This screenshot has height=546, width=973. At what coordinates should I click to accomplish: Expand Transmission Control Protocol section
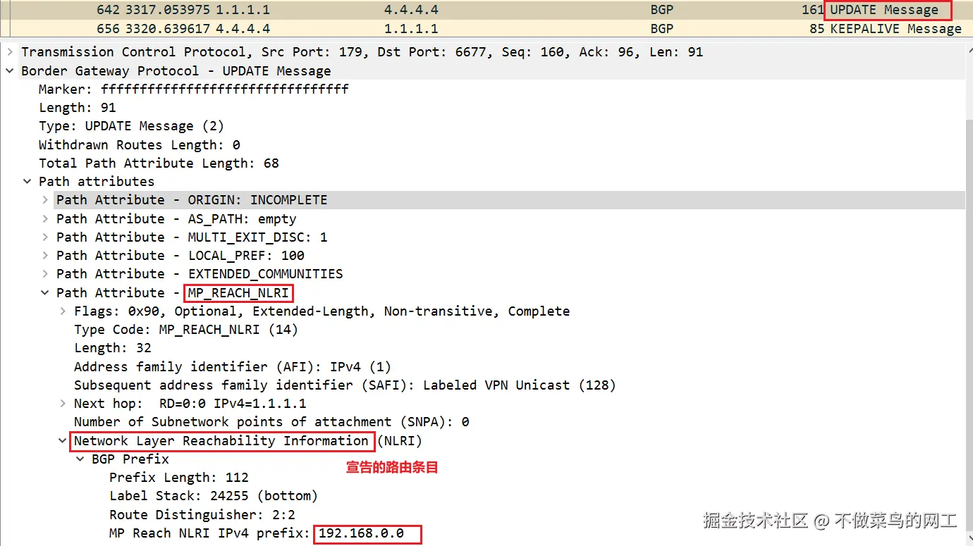[10, 52]
